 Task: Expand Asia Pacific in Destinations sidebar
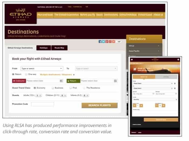point(144,51)
